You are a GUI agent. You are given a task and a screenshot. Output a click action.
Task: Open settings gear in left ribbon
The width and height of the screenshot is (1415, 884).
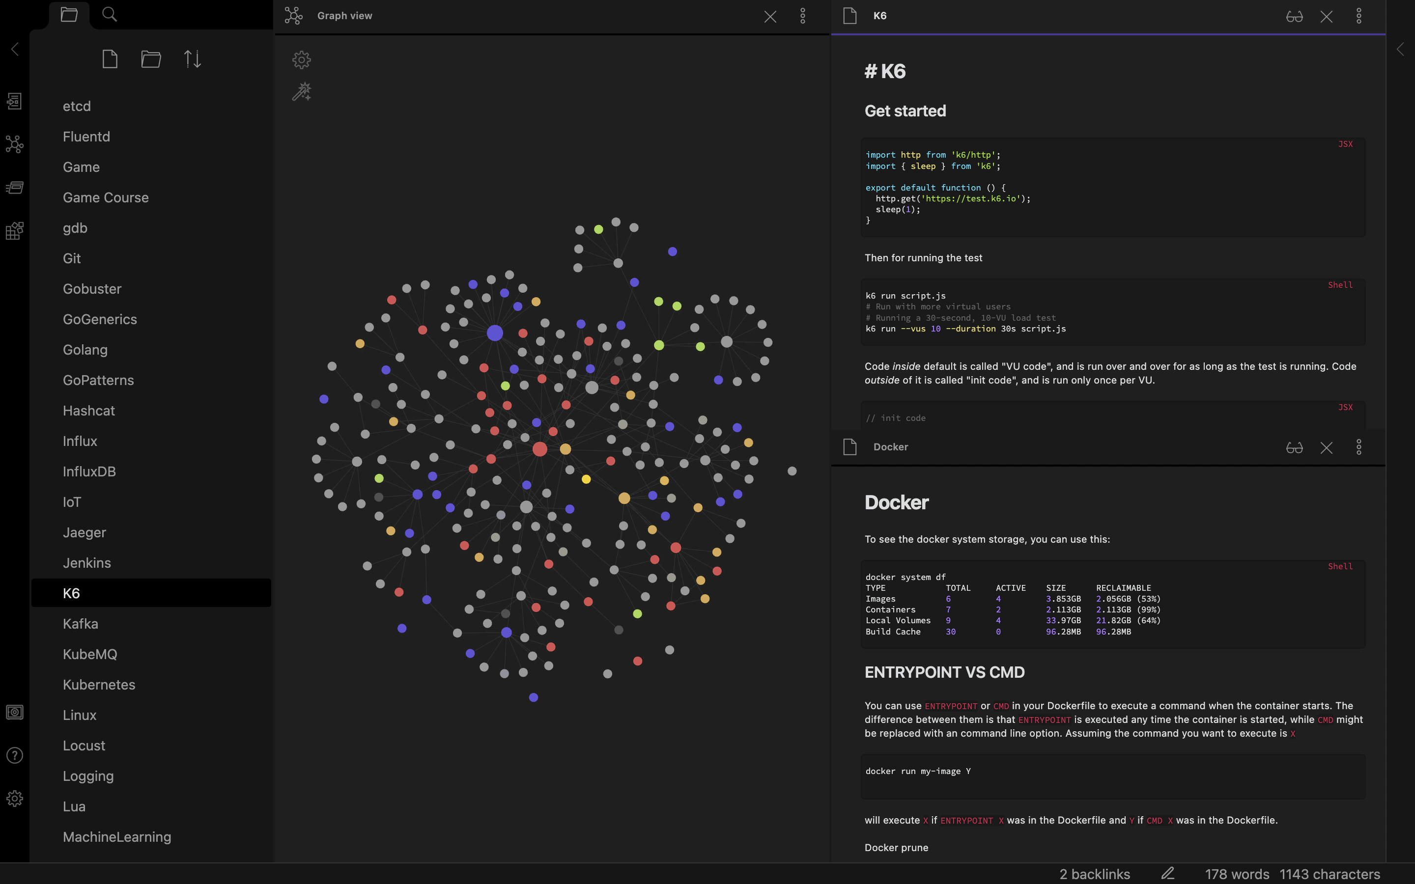pyautogui.click(x=15, y=799)
